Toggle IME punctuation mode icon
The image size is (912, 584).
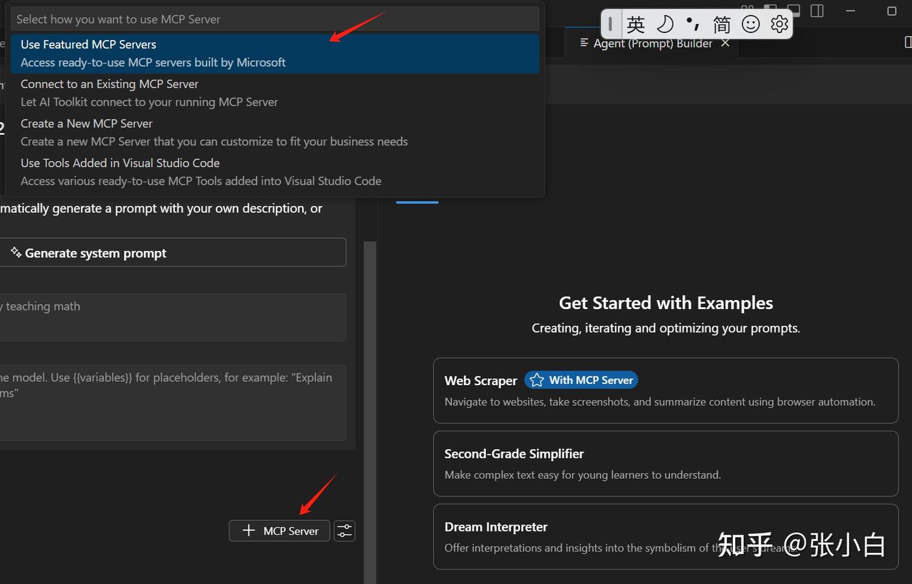tap(693, 25)
